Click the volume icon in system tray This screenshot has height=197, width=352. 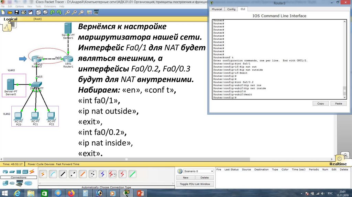(x=323, y=194)
